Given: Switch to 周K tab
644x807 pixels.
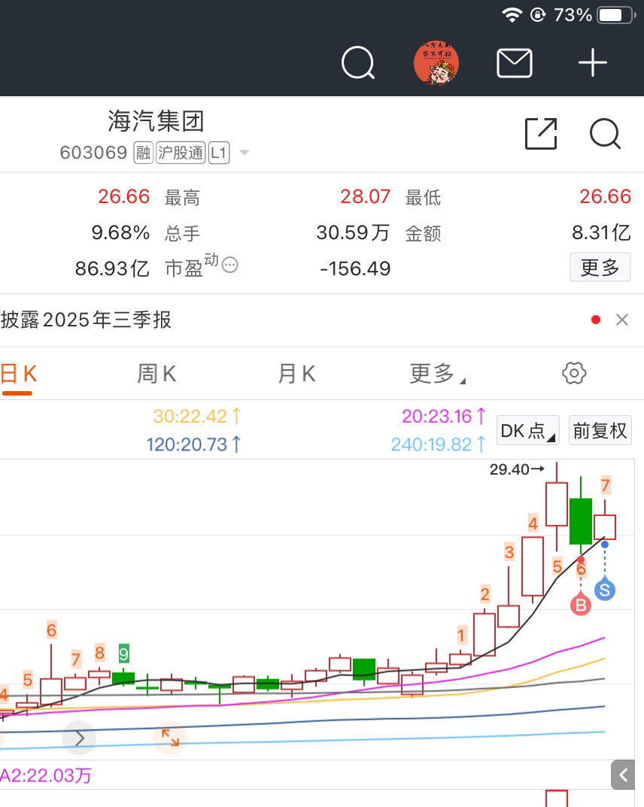Looking at the screenshot, I should pos(156,374).
